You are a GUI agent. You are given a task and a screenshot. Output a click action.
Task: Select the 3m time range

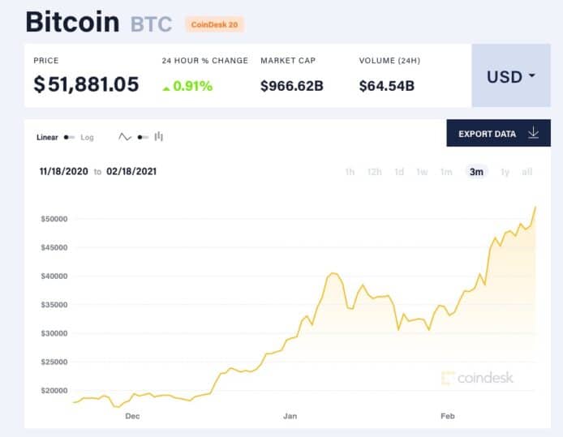(476, 172)
